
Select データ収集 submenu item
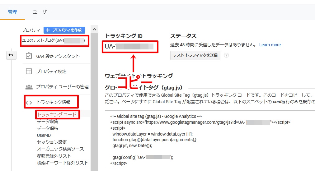click(x=48, y=122)
